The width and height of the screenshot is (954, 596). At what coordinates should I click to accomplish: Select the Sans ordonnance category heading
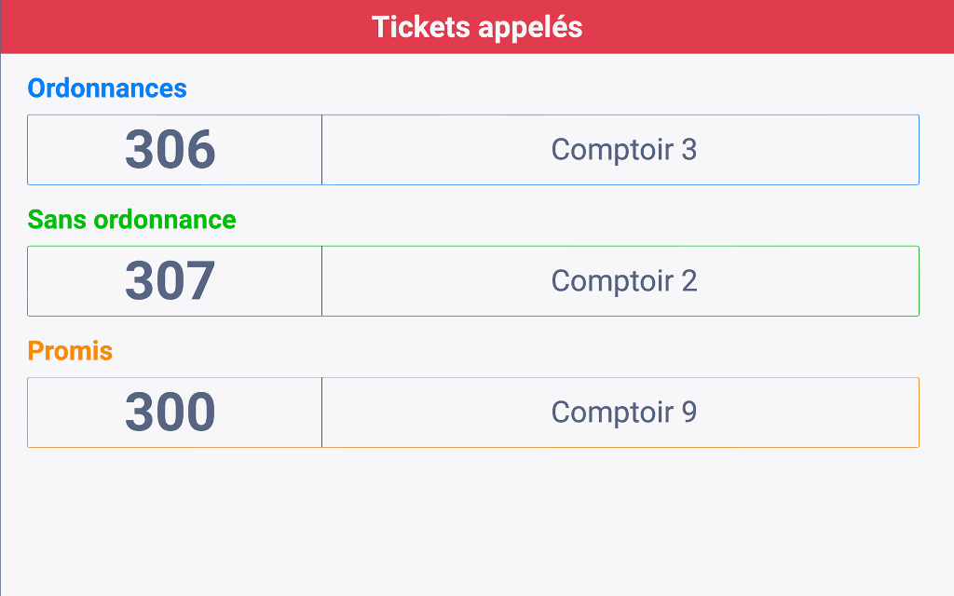coord(131,220)
